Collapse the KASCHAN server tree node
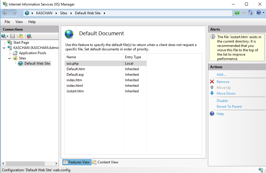 (4, 48)
